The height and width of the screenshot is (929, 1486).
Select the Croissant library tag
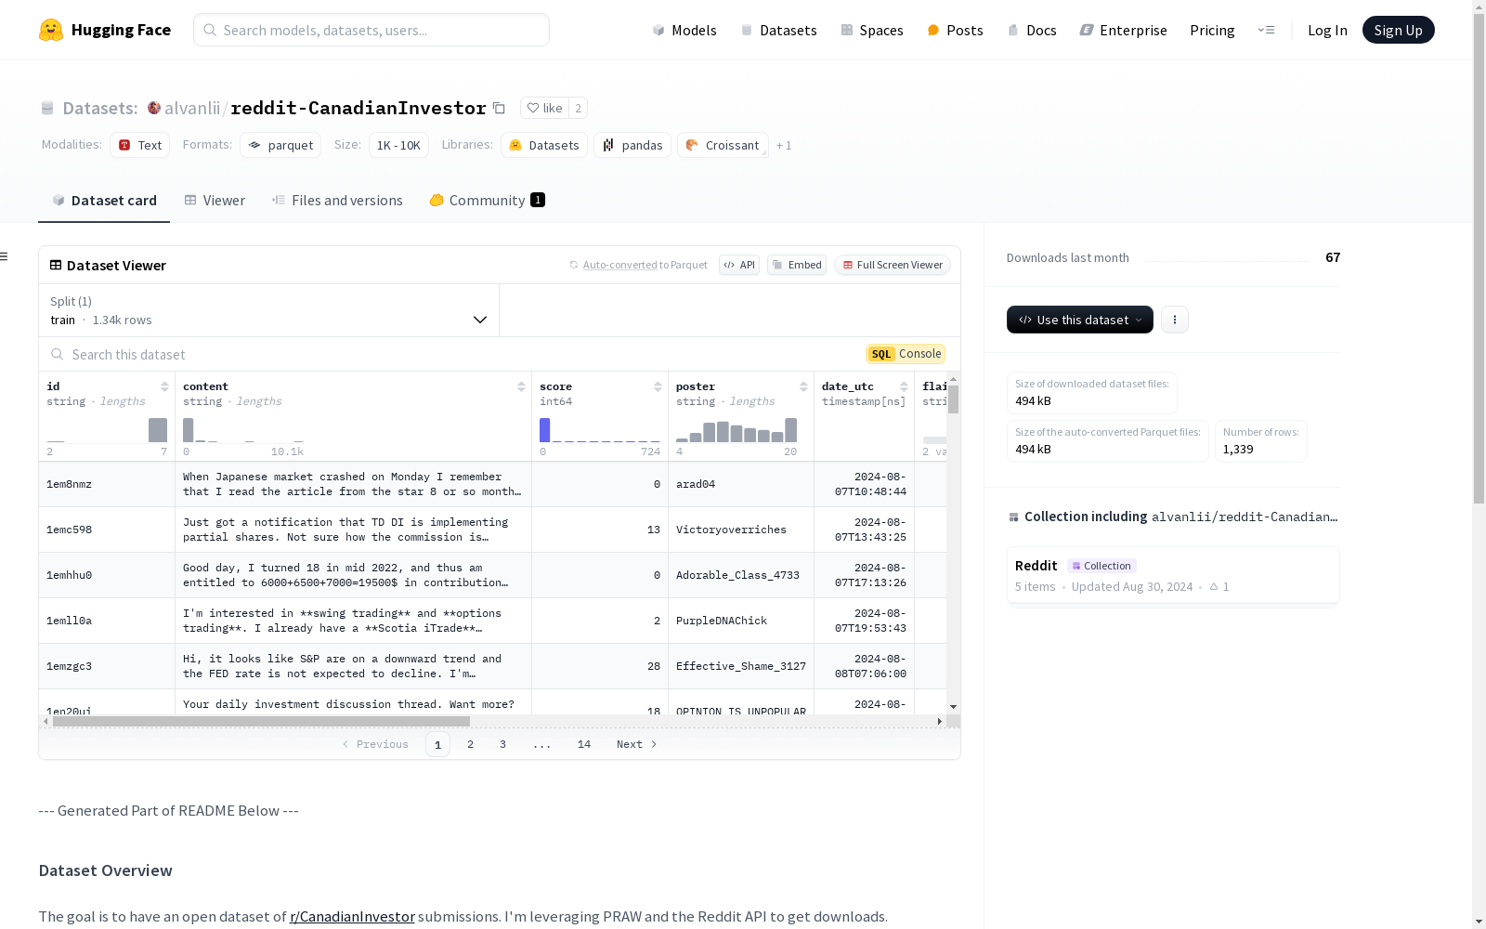click(x=723, y=145)
